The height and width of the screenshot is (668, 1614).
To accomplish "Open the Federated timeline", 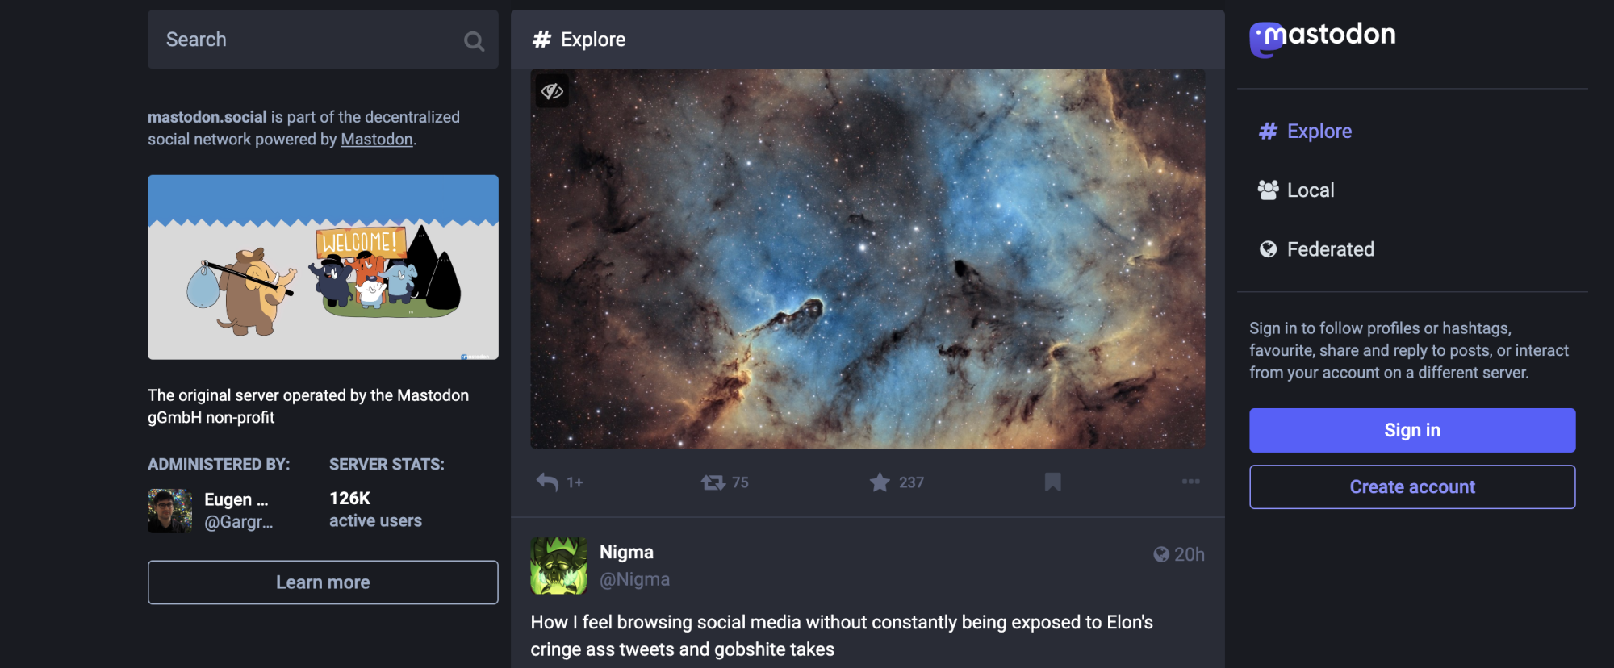I will click(x=1329, y=249).
